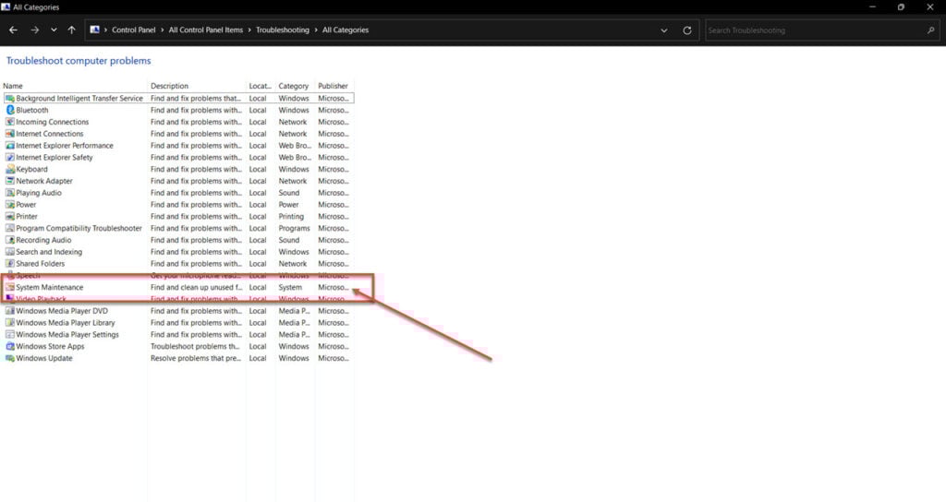Click the Windows Store Apps icon
The height and width of the screenshot is (502, 946).
pyautogui.click(x=9, y=347)
